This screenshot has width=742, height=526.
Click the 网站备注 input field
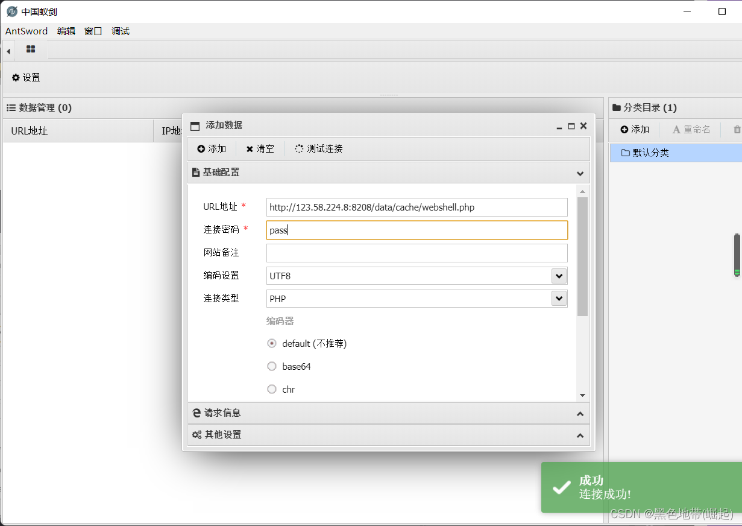click(417, 253)
